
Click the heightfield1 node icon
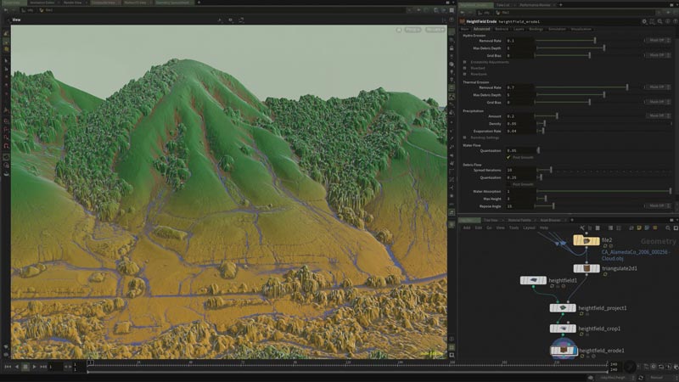533,280
